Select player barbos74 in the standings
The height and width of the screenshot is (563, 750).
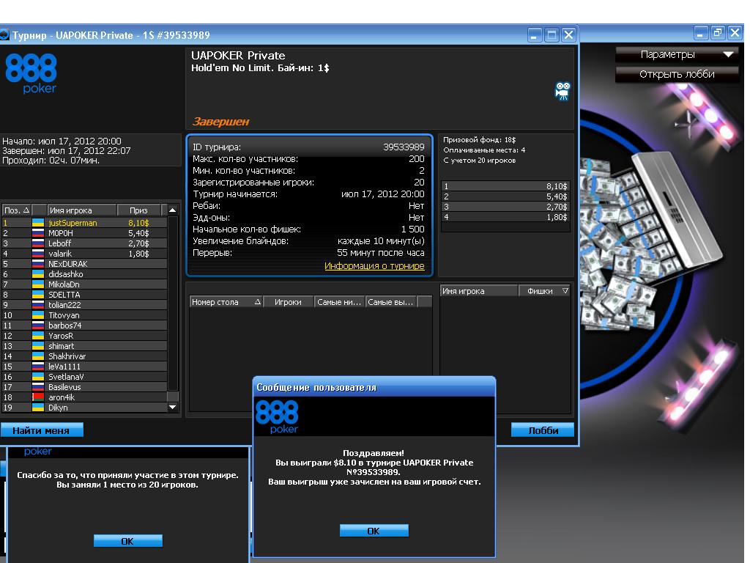pos(84,325)
